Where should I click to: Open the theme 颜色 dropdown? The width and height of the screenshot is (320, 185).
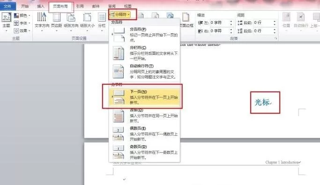22,15
